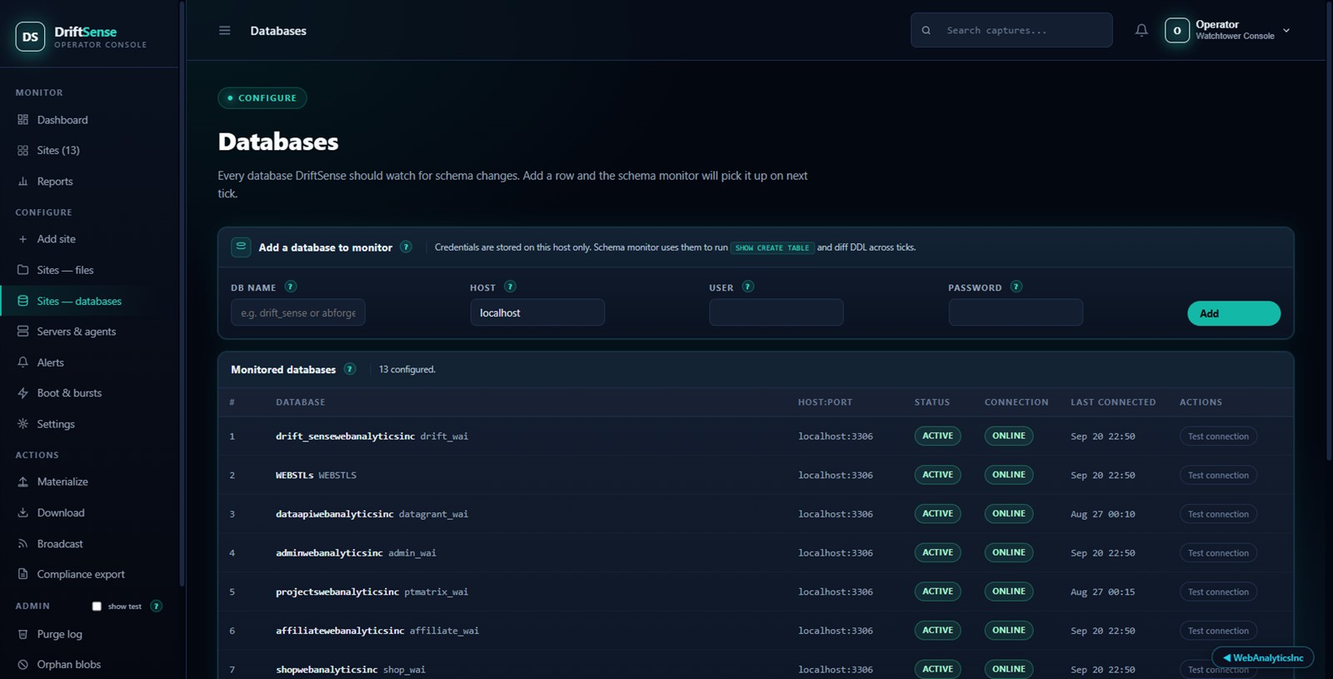This screenshot has width=1333, height=679.
Task: Click help icon next to DB NAME
Action: tap(290, 287)
